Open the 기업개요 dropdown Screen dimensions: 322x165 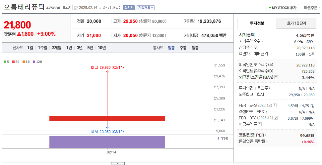tap(145, 8)
